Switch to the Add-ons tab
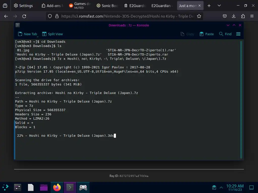 [52, 6]
